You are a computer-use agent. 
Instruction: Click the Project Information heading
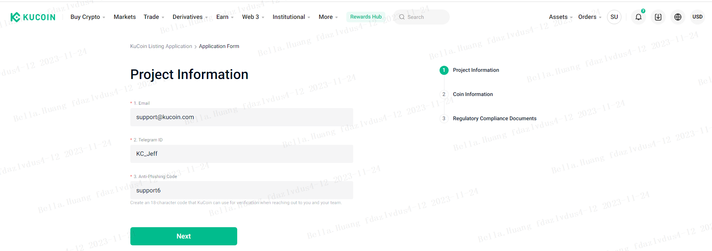(x=189, y=74)
